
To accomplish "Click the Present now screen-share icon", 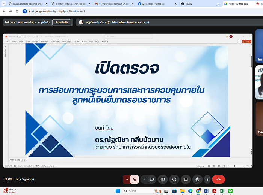I will [163, 179].
